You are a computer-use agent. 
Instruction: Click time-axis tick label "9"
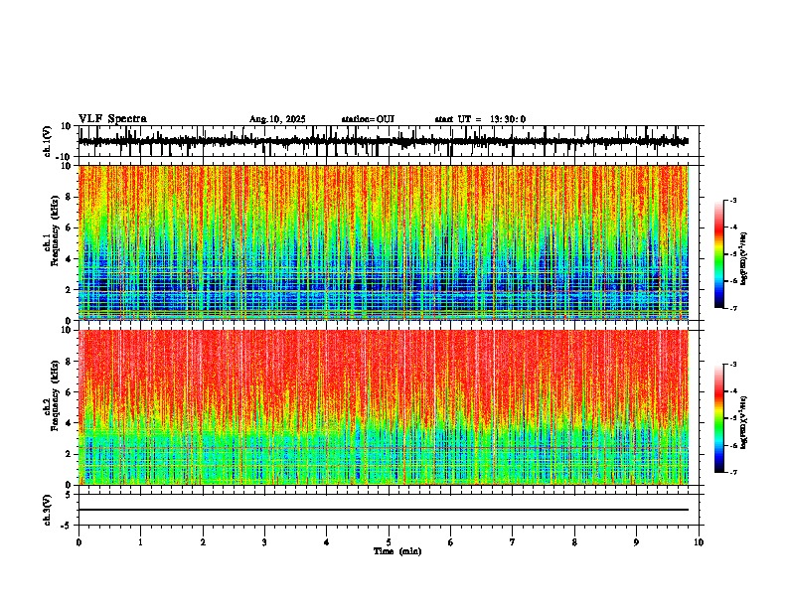pos(636,542)
